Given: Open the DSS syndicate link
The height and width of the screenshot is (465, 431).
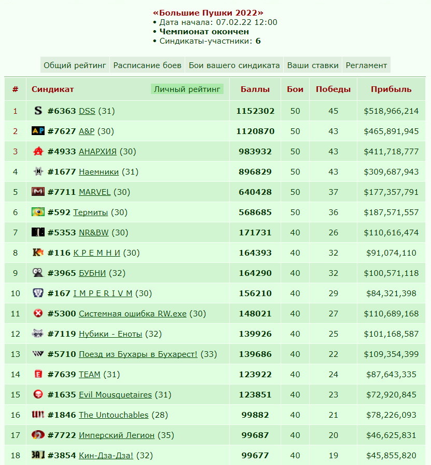Looking at the screenshot, I should 87,111.
